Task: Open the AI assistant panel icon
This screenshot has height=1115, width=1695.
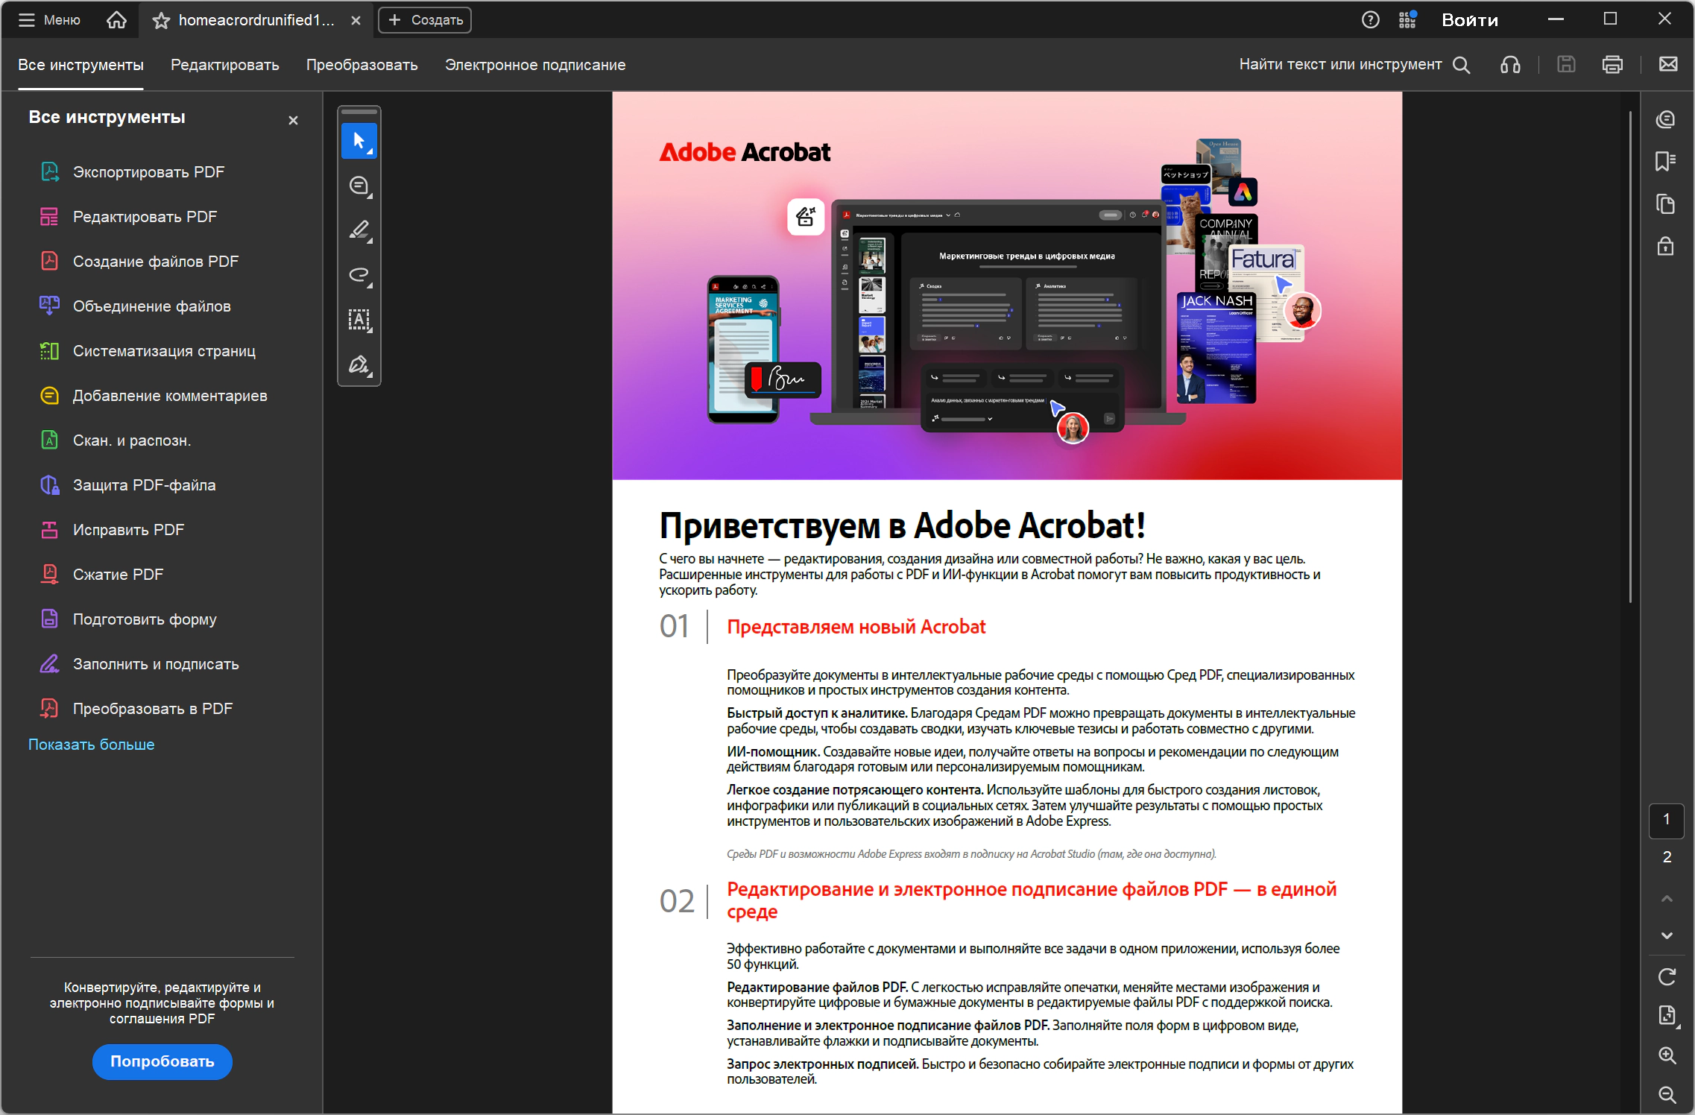Action: point(1665,120)
